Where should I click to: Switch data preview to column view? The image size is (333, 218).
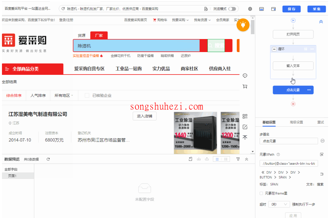coord(226,159)
